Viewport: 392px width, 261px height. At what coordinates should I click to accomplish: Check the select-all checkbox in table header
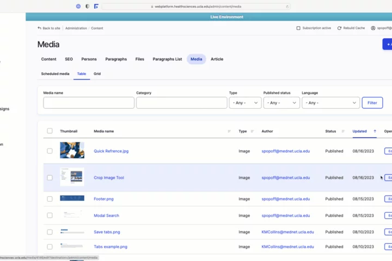pyautogui.click(x=50, y=131)
